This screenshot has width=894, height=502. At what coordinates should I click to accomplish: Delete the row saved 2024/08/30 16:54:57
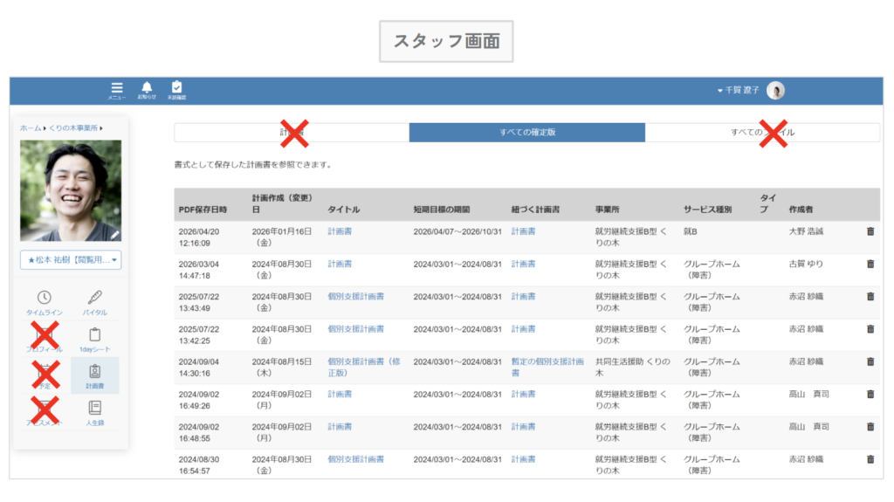pos(870,459)
